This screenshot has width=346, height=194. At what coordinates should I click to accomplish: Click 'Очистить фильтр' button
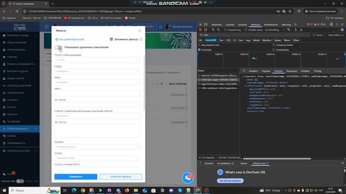pyautogui.click(x=121, y=177)
